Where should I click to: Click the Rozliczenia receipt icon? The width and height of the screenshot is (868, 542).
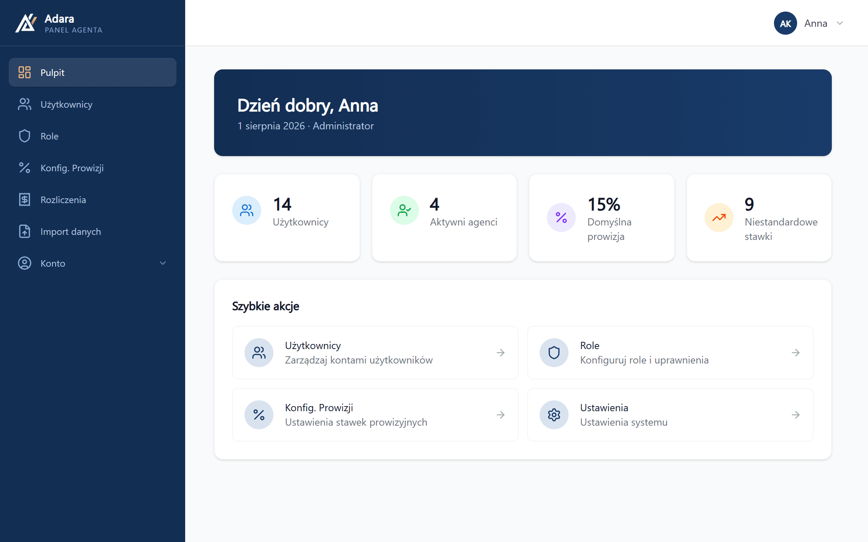coord(25,199)
